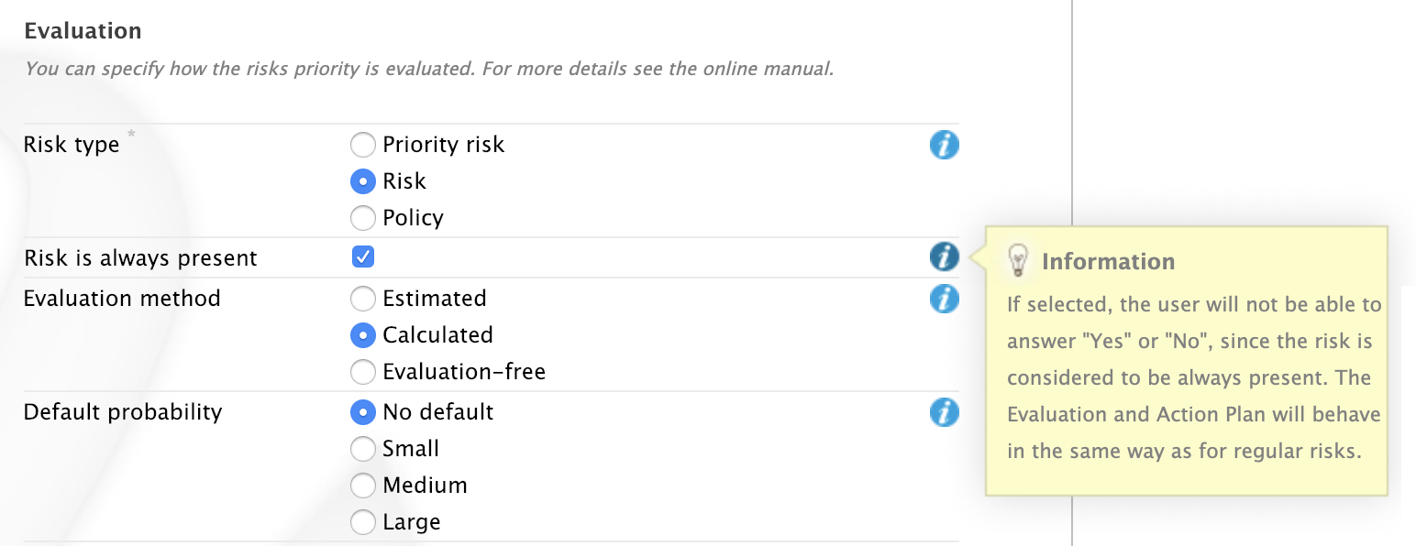The height and width of the screenshot is (546, 1416).
Task: Select No default probability
Action: tap(363, 412)
